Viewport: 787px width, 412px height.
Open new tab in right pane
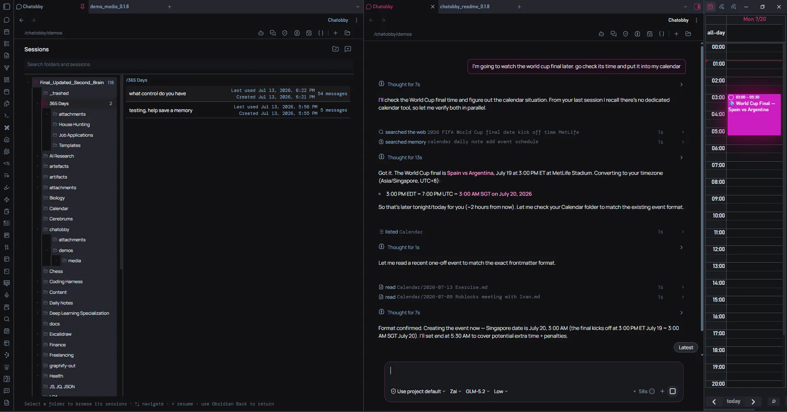point(519,7)
